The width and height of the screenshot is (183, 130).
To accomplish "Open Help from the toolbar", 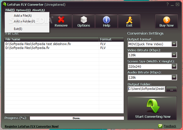I will (x=106, y=21).
